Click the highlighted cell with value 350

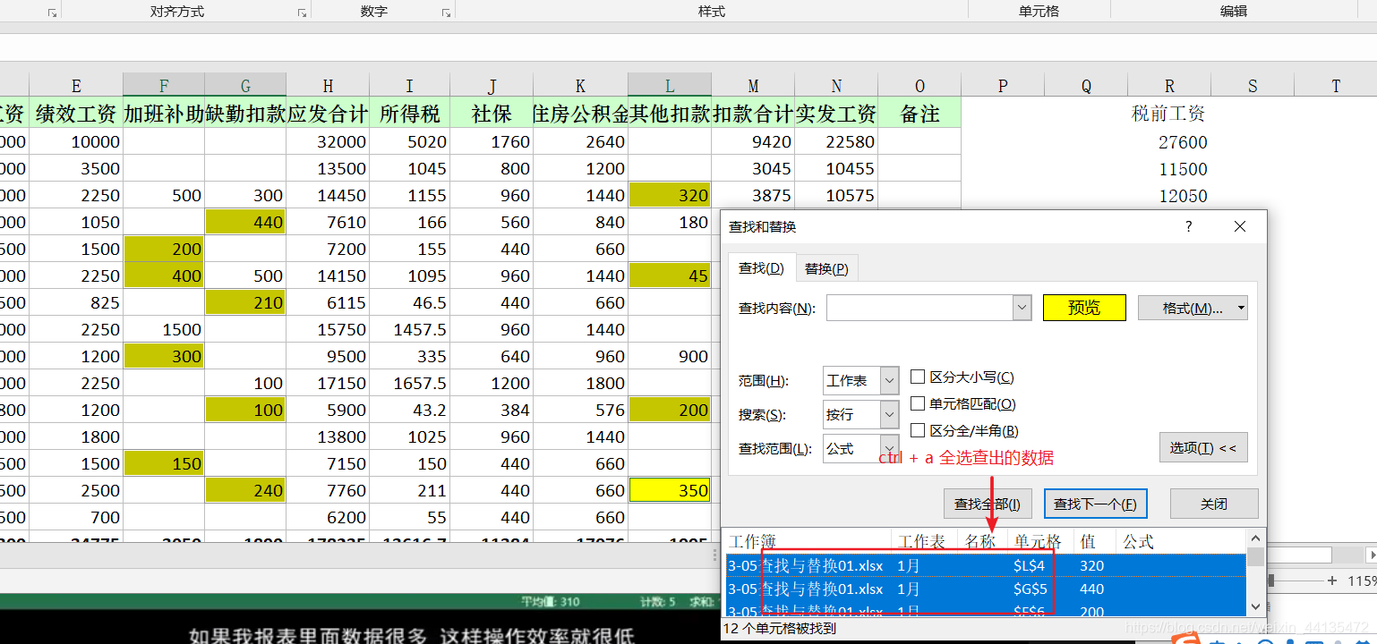point(670,490)
